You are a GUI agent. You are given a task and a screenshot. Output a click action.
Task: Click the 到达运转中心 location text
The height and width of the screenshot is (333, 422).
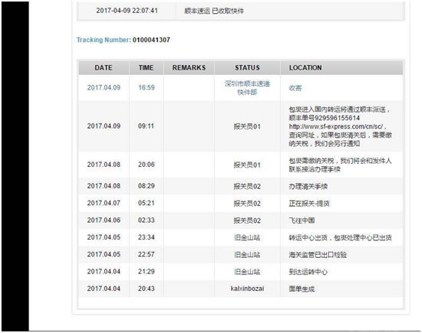pyautogui.click(x=308, y=272)
